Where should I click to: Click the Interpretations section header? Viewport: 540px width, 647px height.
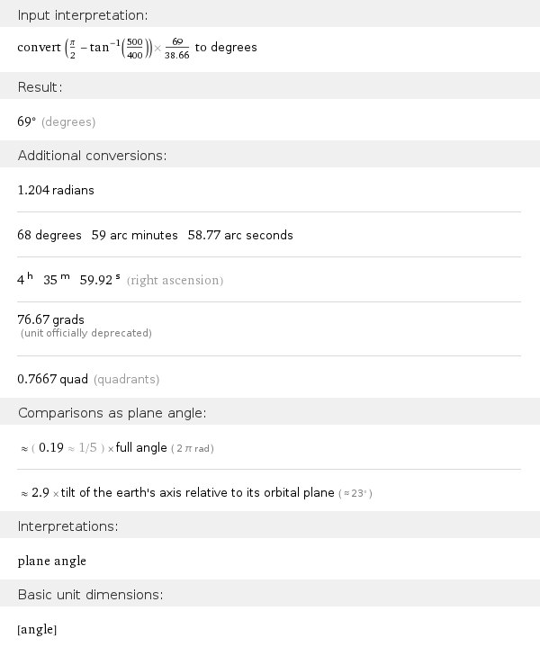coord(67,526)
